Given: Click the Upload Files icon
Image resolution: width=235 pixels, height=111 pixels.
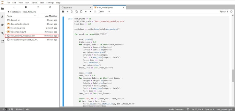Looking at the screenshot, I should [38, 7].
